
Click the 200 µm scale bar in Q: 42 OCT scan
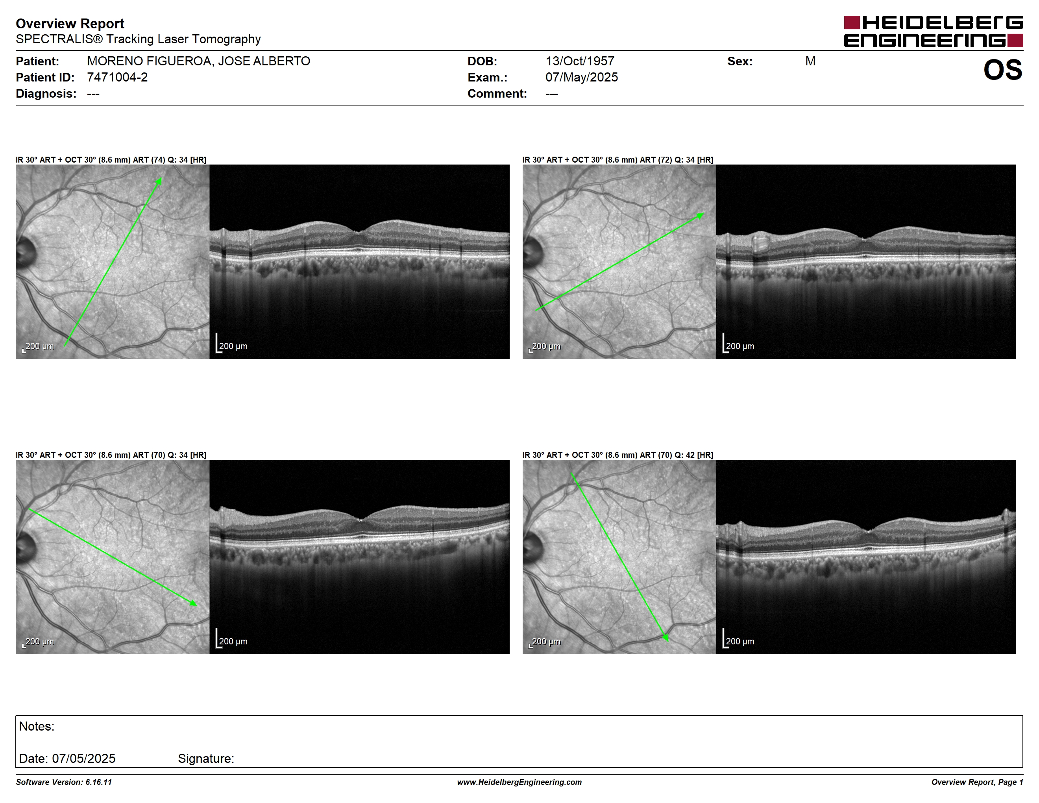738,638
